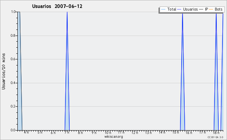Click the 'CC BY-SA 3.0' license text
The image size is (227, 140).
[215, 137]
